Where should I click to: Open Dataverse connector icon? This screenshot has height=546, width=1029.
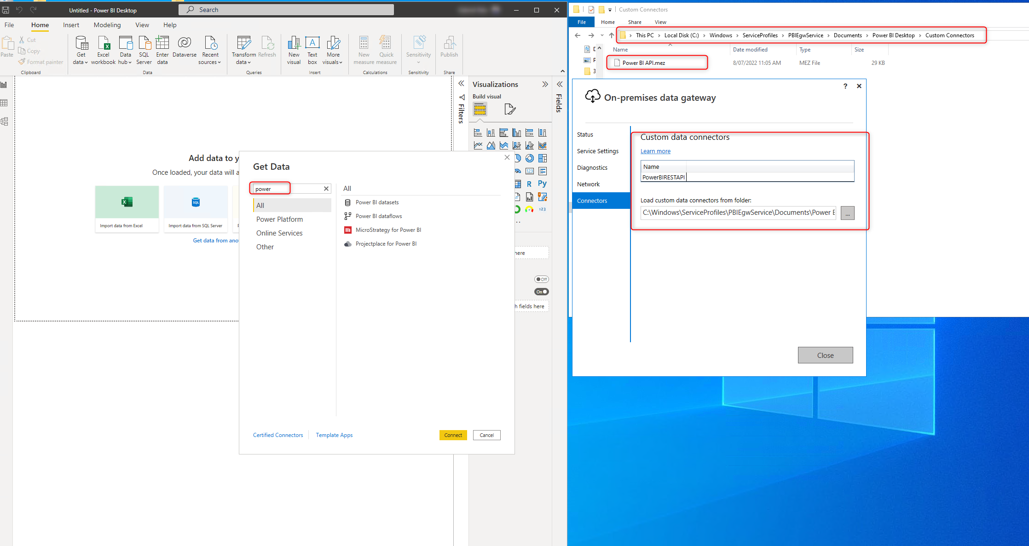pyautogui.click(x=185, y=47)
